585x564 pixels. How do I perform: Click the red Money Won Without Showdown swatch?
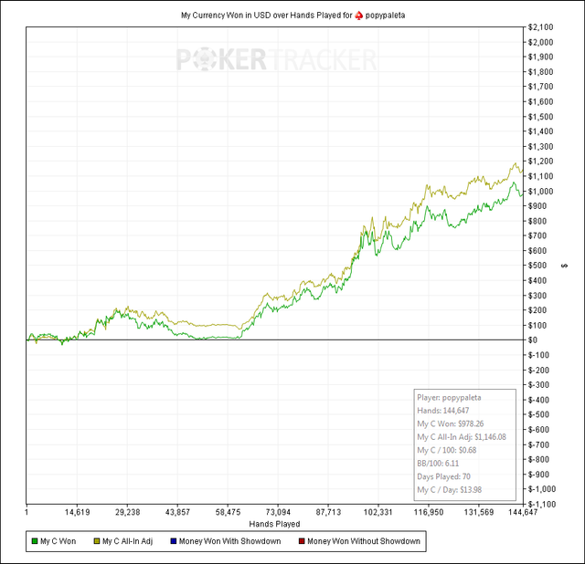pyautogui.click(x=302, y=541)
